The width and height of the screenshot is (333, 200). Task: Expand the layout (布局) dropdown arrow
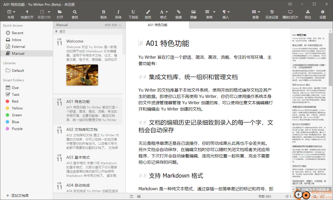(14, 12)
